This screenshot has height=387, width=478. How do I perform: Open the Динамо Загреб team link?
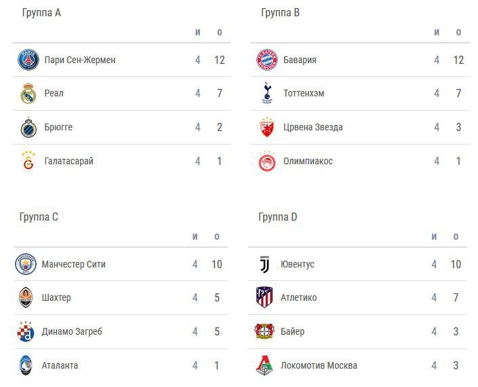[73, 331]
